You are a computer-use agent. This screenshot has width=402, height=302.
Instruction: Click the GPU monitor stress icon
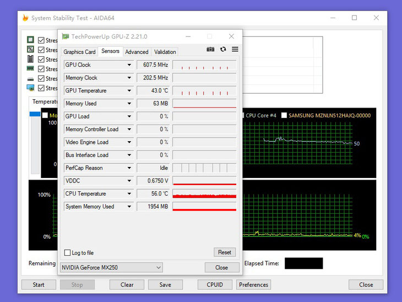coord(30,88)
